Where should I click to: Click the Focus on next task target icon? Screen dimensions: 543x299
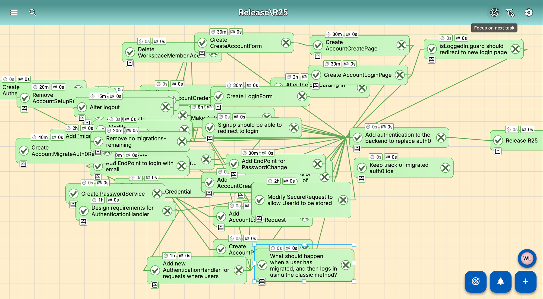pyautogui.click(x=494, y=12)
